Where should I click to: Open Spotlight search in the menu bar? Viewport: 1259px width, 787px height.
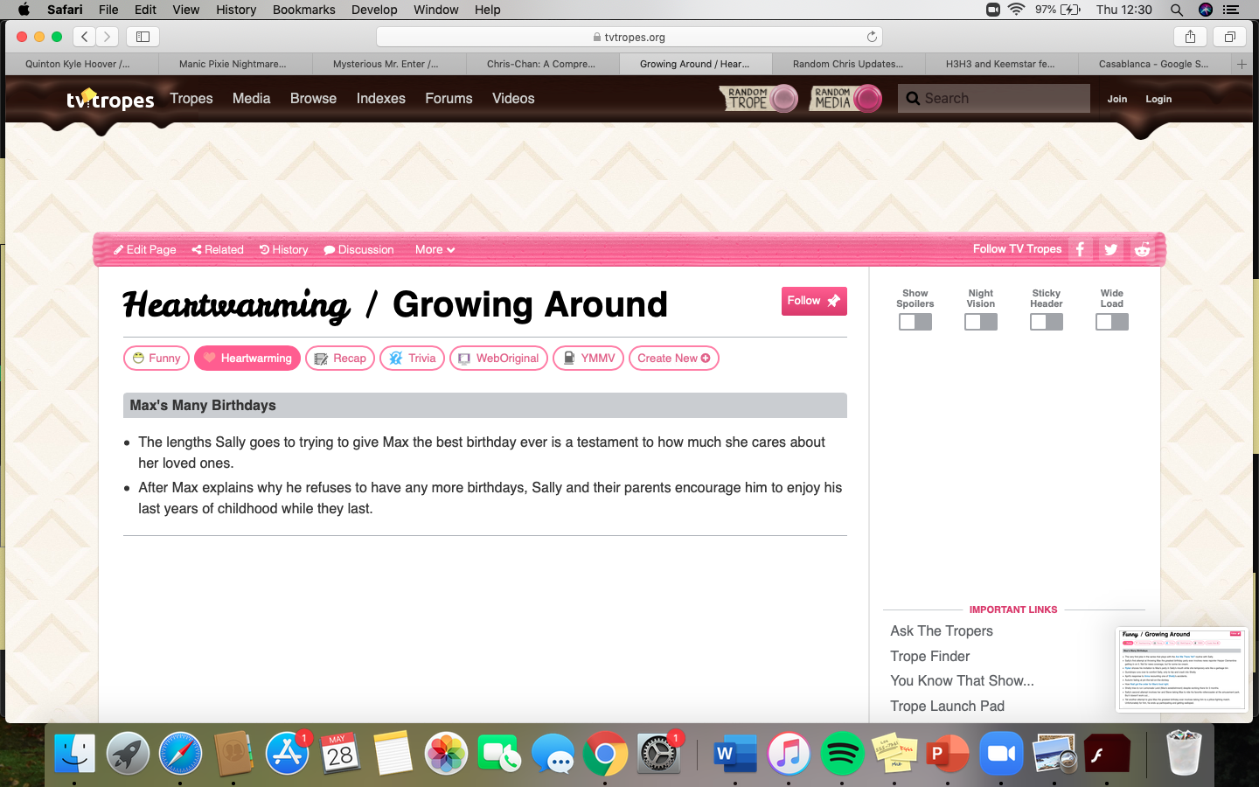pos(1177,10)
